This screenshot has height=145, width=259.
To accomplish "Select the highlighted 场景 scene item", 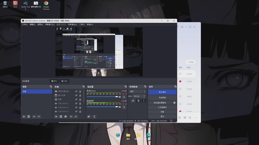I will coord(37,92).
